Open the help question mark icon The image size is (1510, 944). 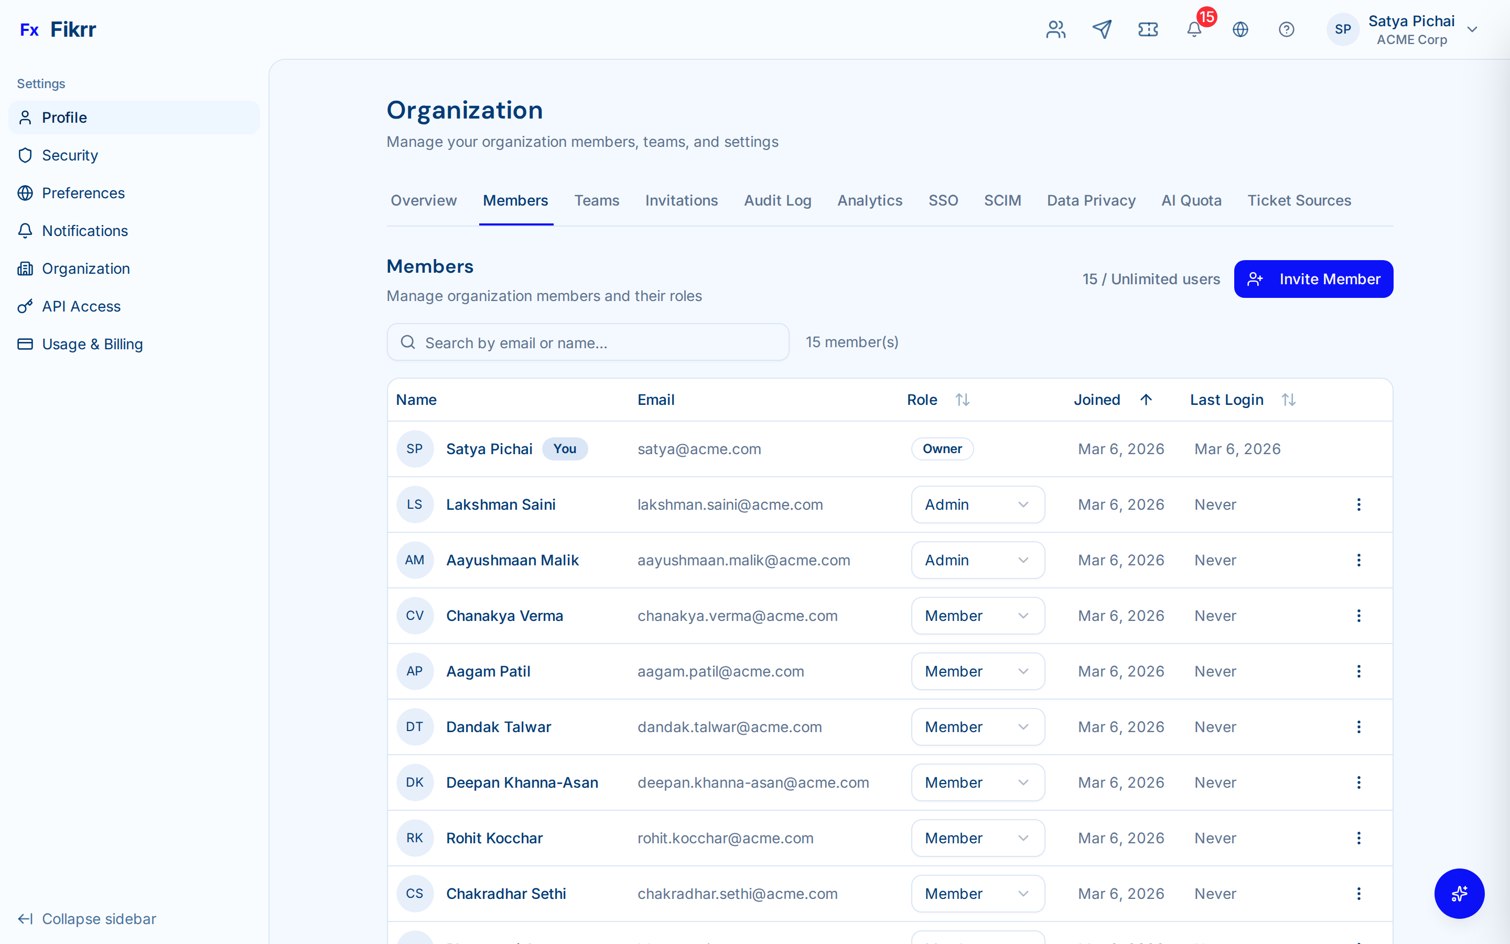point(1287,29)
